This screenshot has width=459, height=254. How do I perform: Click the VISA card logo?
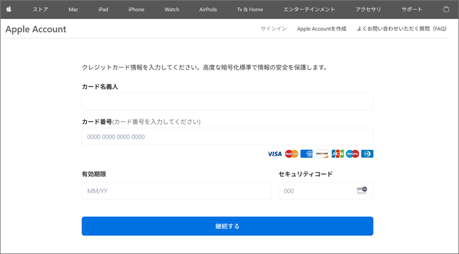click(275, 154)
